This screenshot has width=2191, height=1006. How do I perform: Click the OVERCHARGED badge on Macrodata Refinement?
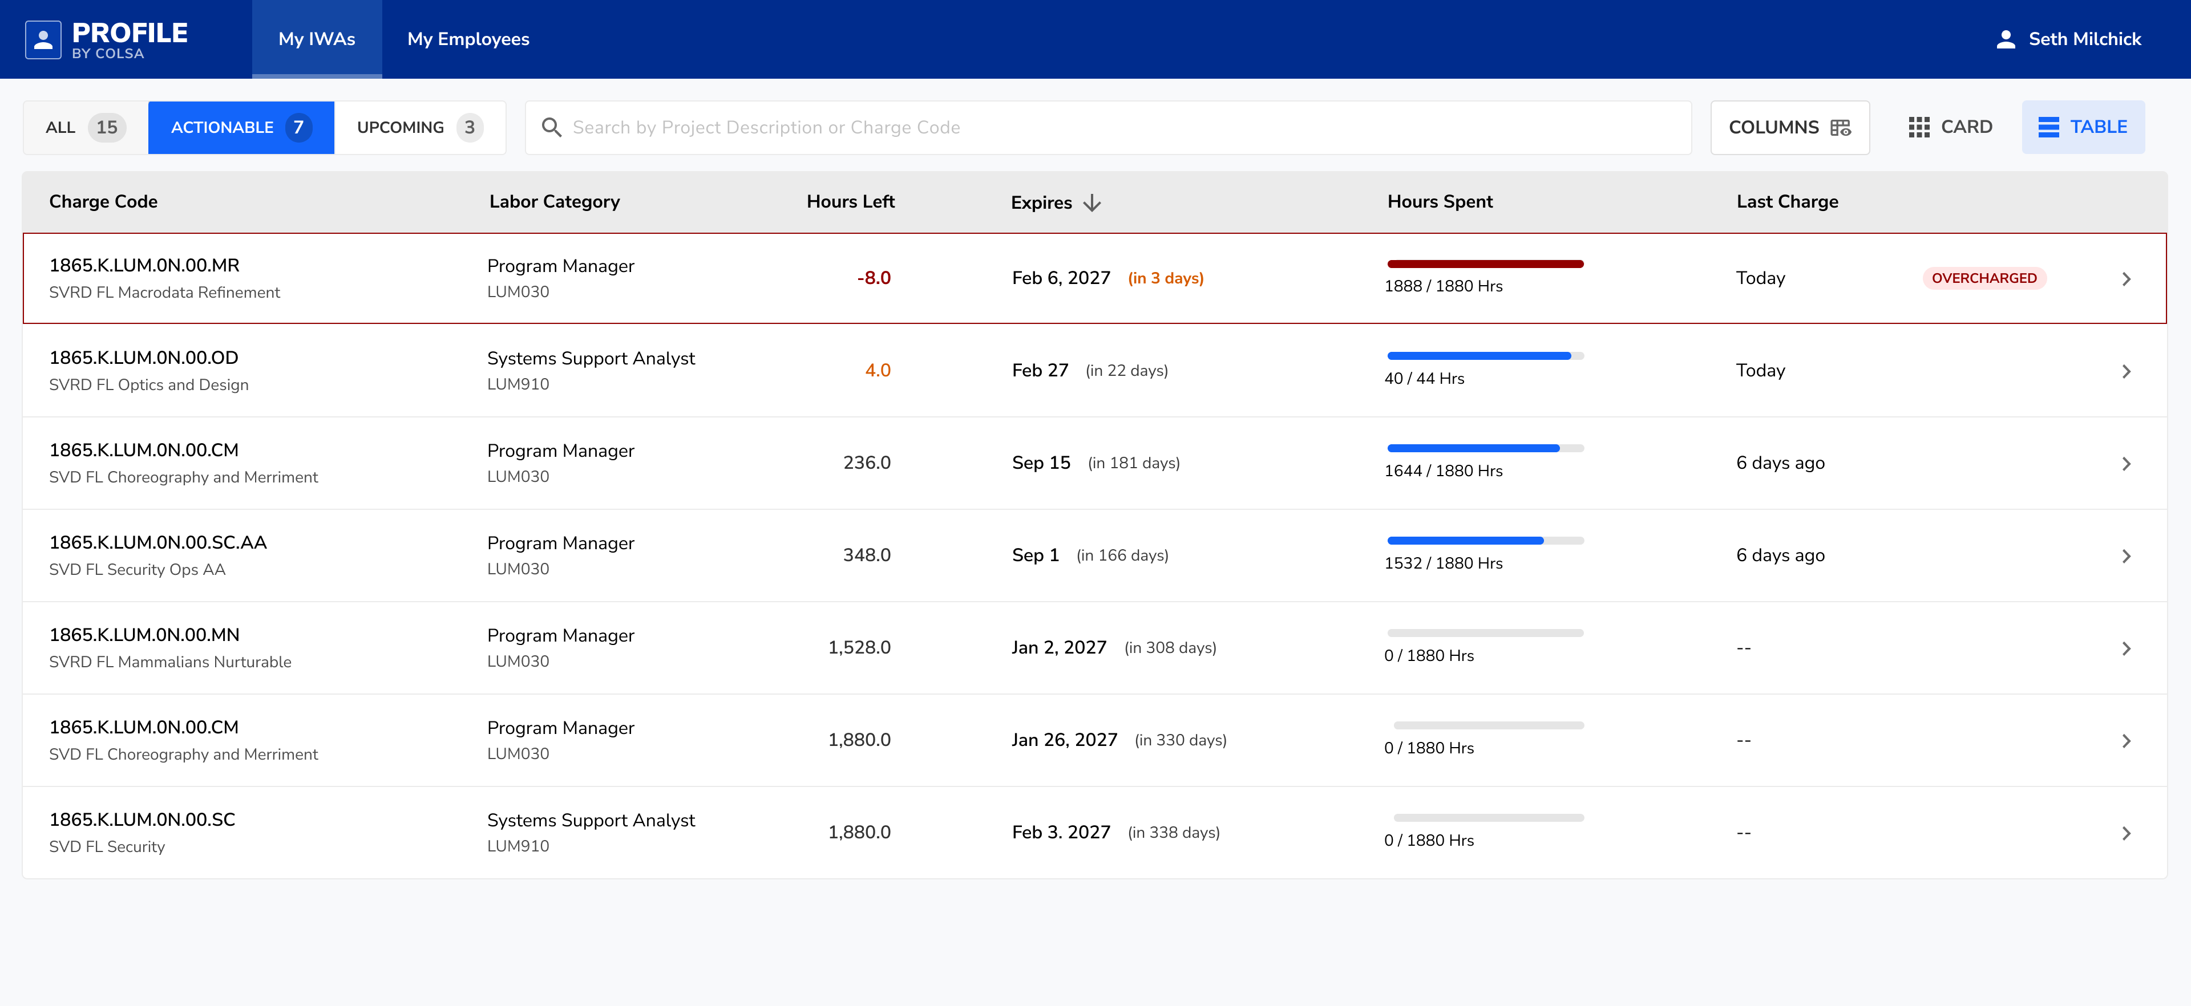coord(1984,277)
